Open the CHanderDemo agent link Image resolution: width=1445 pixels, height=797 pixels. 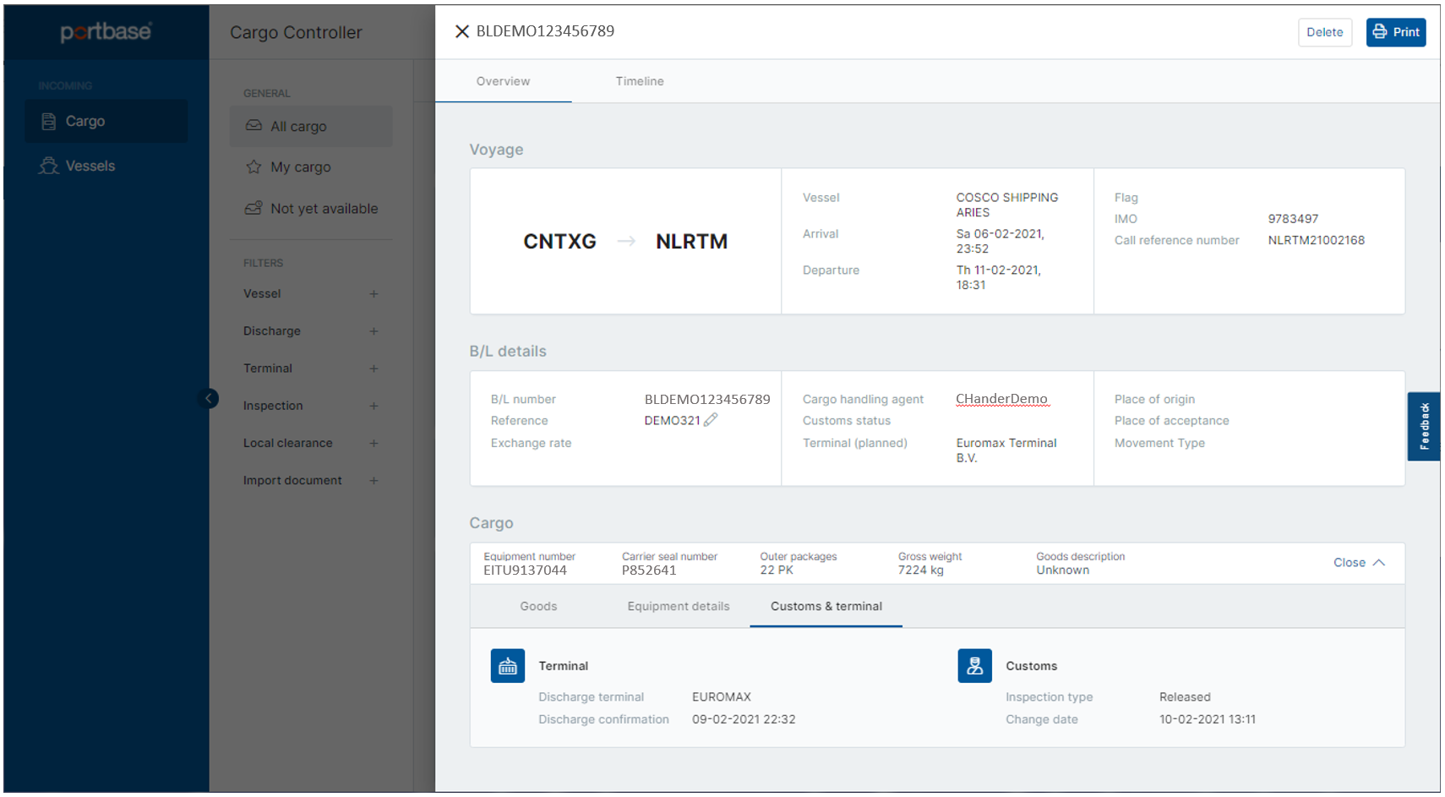(x=1001, y=398)
